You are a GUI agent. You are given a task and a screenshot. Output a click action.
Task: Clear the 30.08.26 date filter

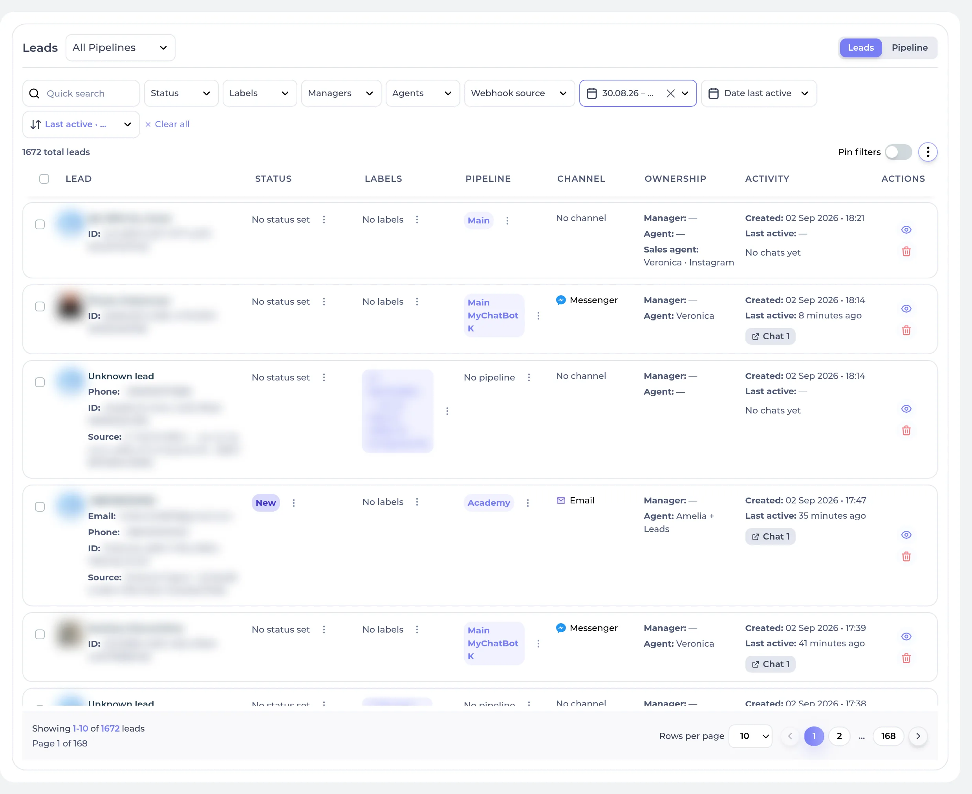click(x=670, y=93)
